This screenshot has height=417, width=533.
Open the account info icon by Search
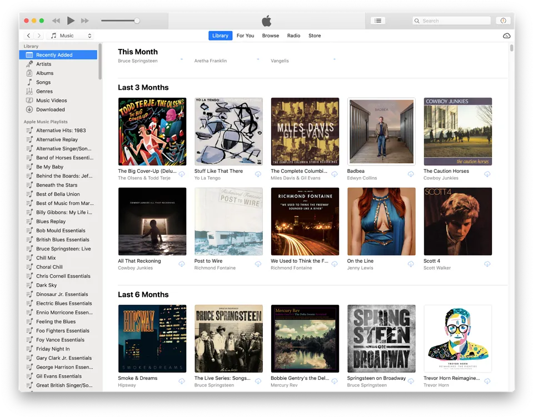(x=503, y=21)
